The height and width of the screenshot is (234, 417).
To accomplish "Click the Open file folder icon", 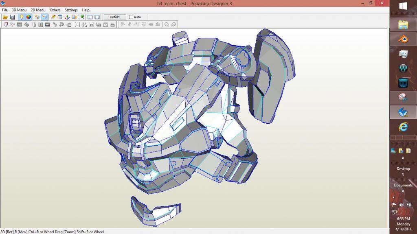I will (x=5, y=17).
